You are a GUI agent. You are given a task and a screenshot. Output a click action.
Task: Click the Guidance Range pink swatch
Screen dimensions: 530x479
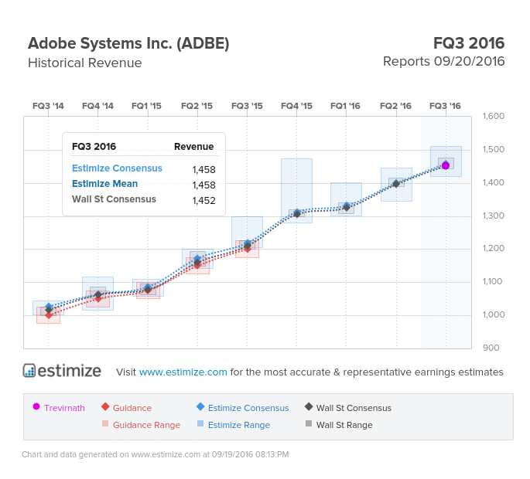(x=105, y=423)
